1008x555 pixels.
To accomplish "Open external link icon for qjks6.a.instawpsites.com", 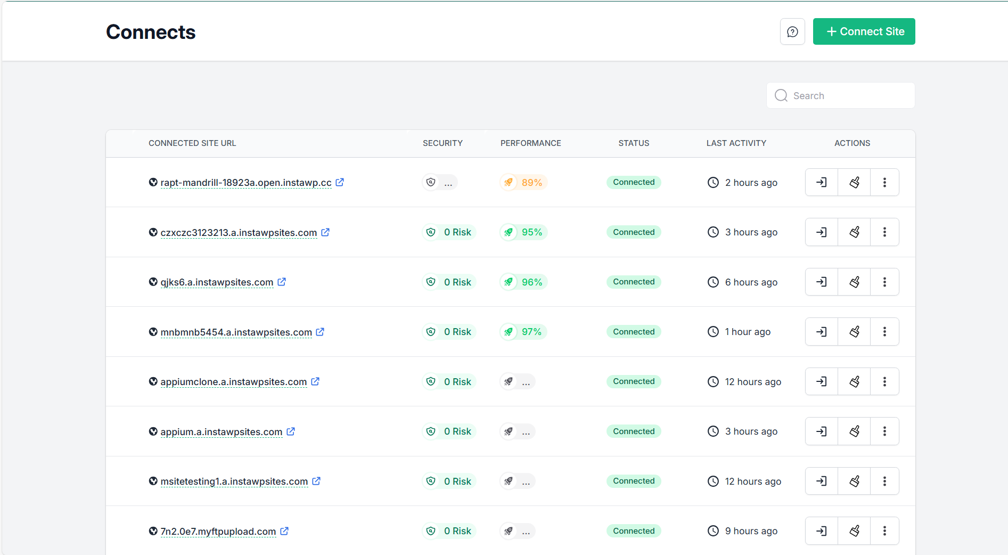I will point(282,282).
